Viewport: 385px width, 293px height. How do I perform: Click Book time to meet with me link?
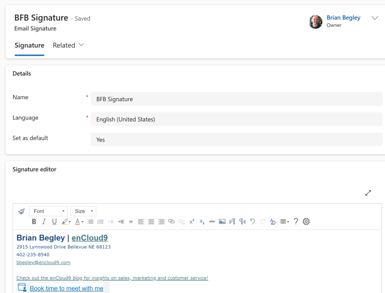(x=67, y=288)
